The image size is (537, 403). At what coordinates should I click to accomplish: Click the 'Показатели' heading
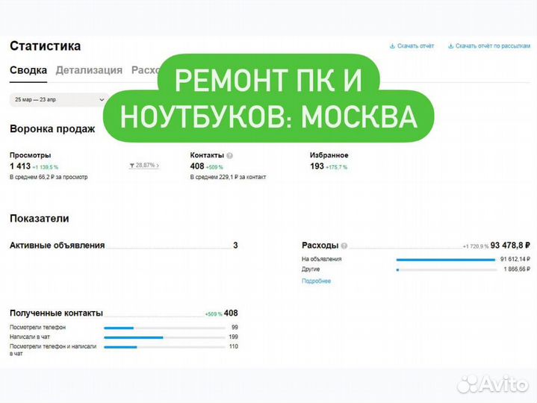(40, 219)
